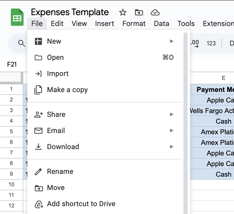This screenshot has height=214, width=234.
Task: Expand the Email submenu arrow
Action: point(172,130)
